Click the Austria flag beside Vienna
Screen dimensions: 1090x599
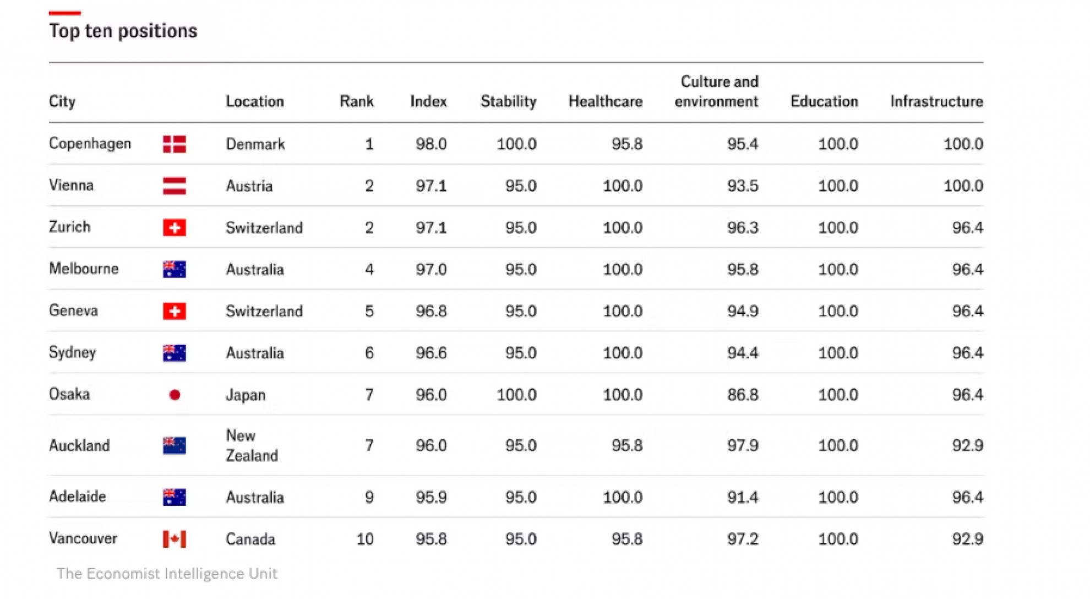[x=175, y=186]
